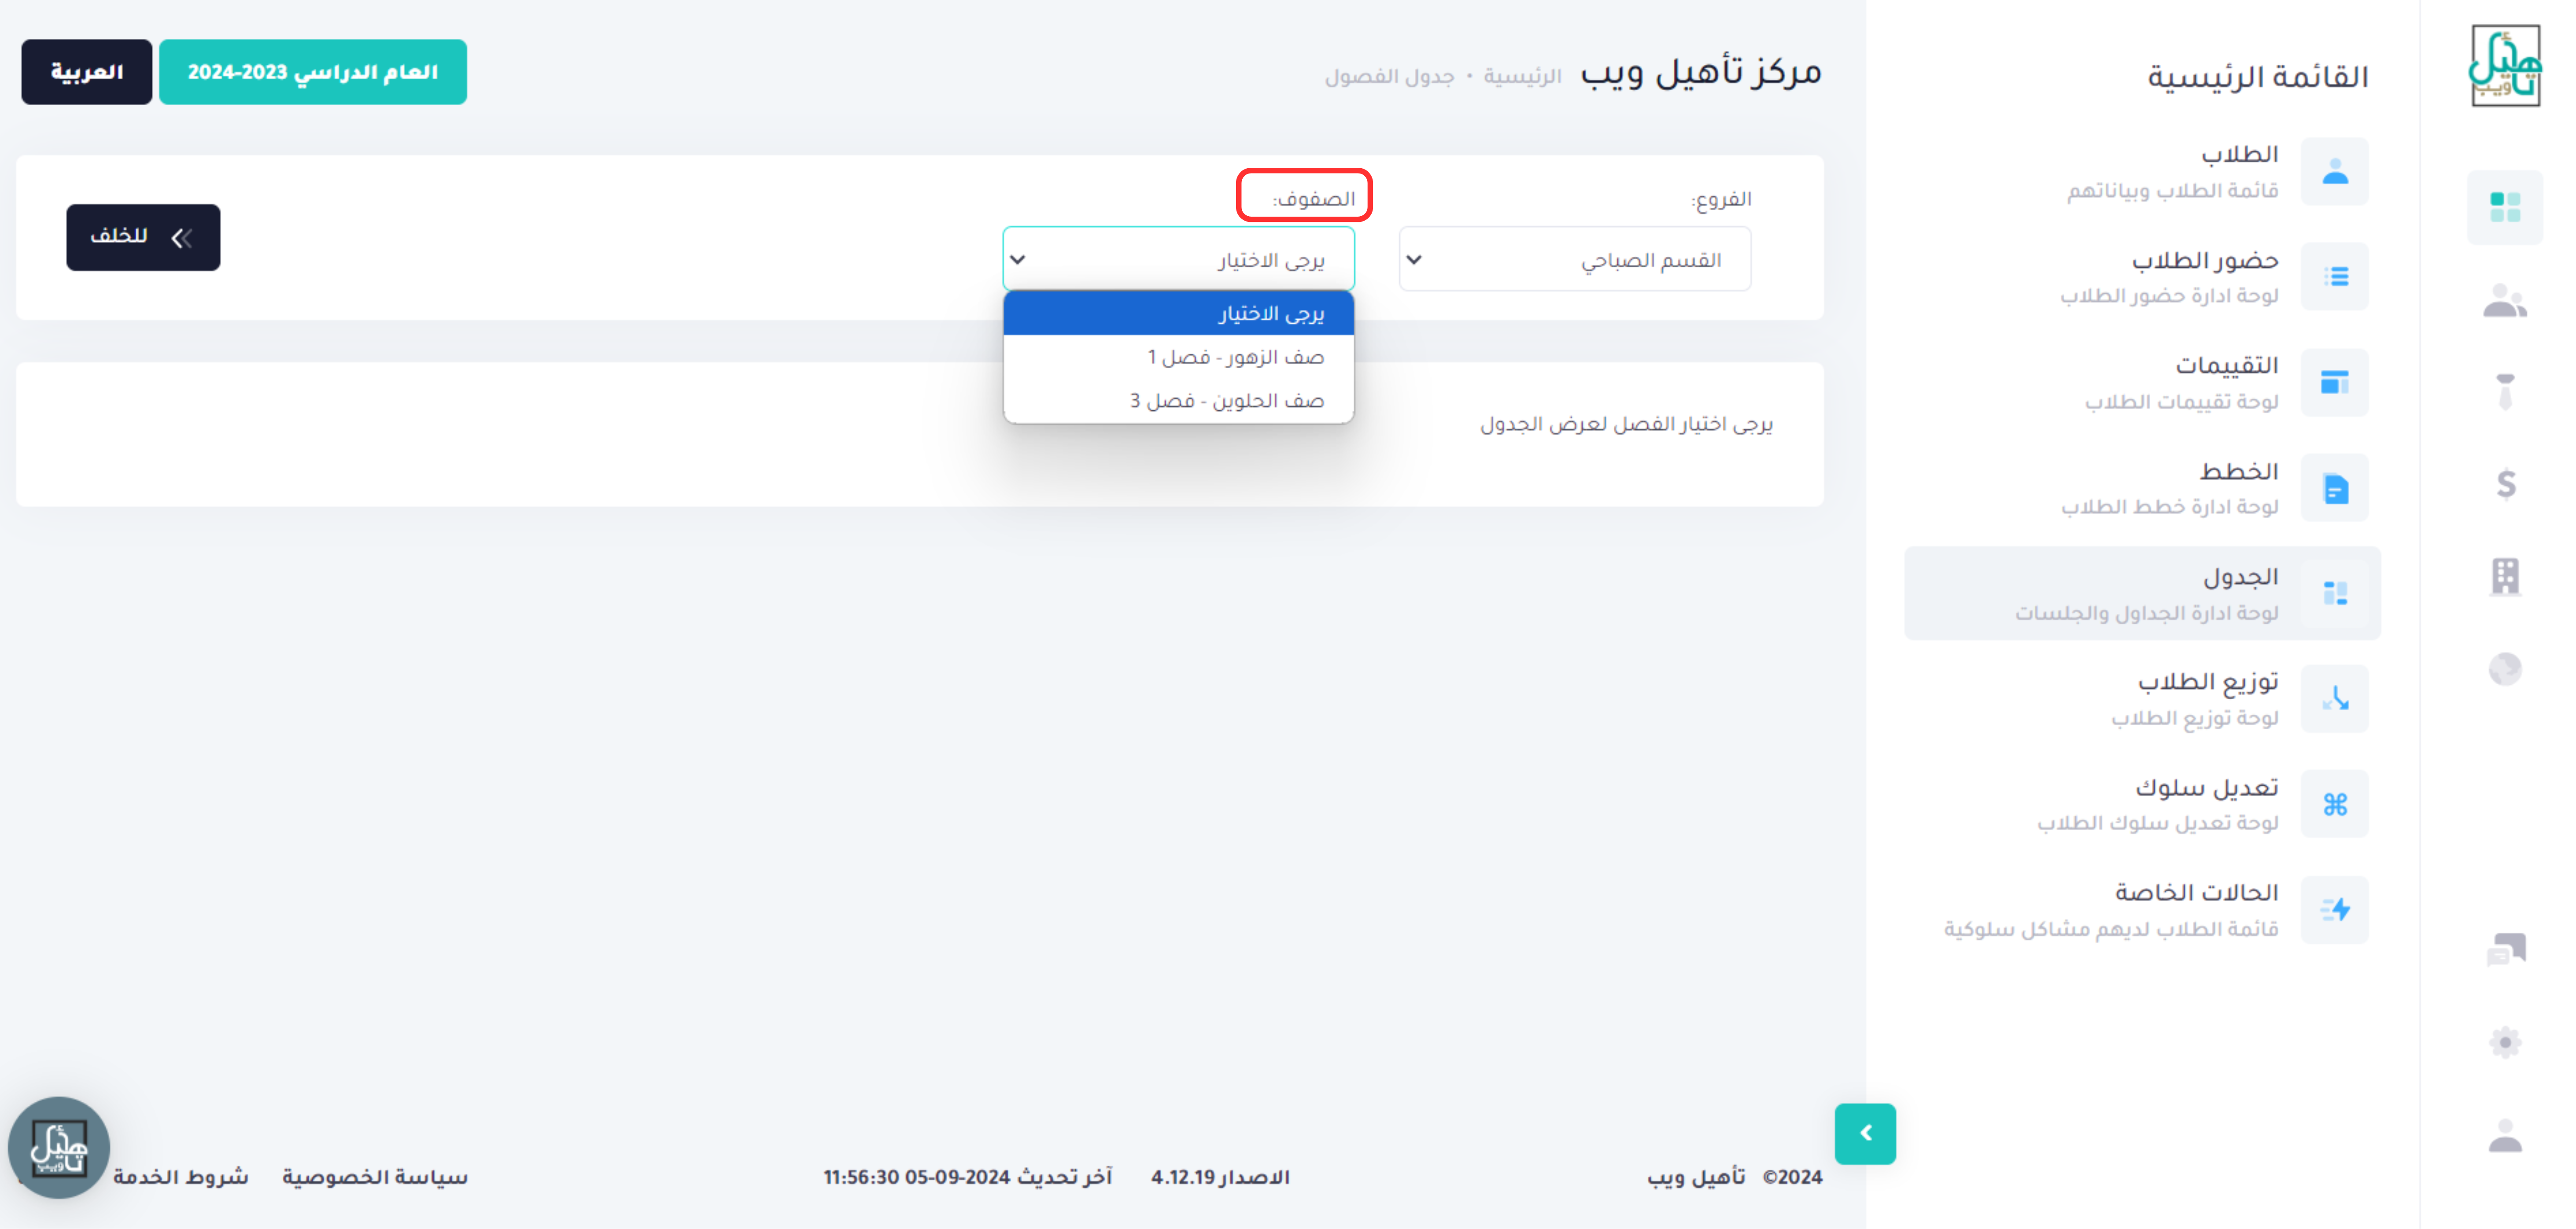
Task: Open the الحالات الخاصة menu item
Action: click(x=2142, y=910)
